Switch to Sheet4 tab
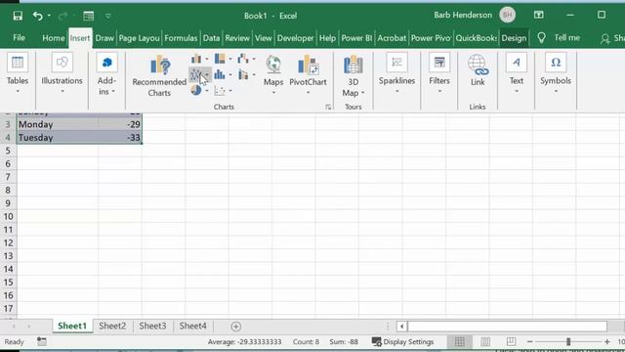Viewport: 625px width, 352px height. [193, 326]
